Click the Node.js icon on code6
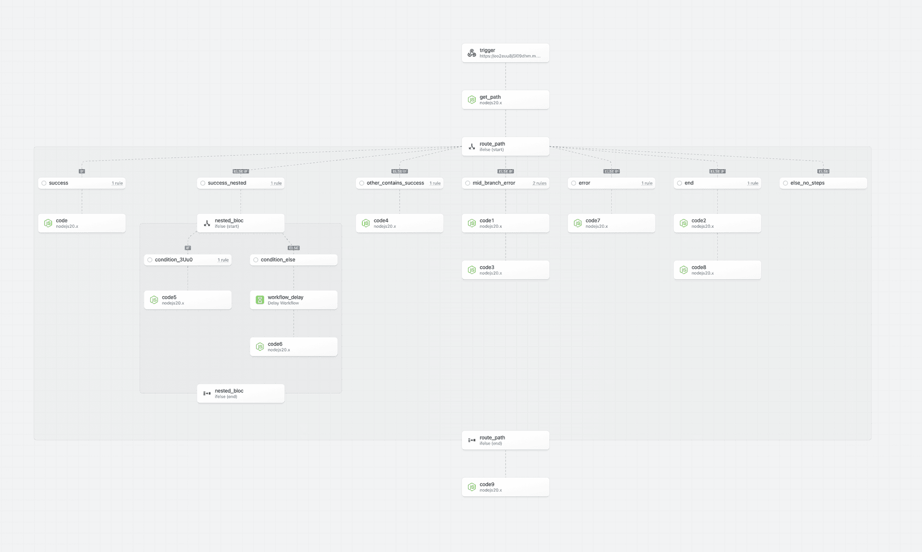The width and height of the screenshot is (922, 552). tap(260, 347)
